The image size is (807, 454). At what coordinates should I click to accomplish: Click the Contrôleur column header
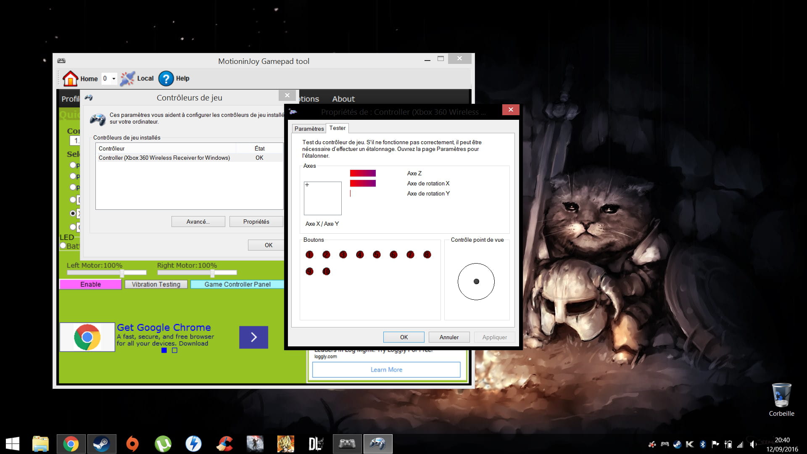[x=166, y=148]
